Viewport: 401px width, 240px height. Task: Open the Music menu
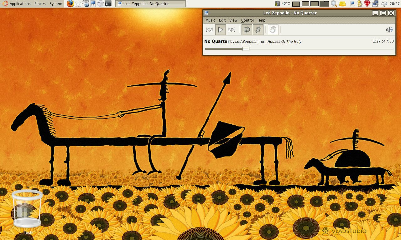[210, 20]
